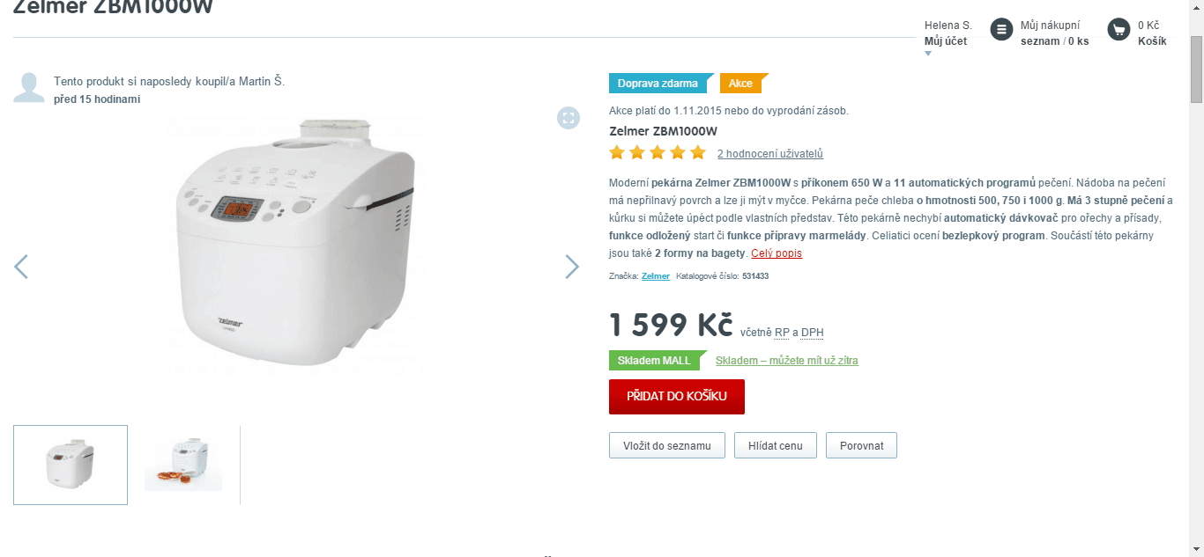1204x557 pixels.
Task: Click the orange Akce badge
Action: (740, 83)
